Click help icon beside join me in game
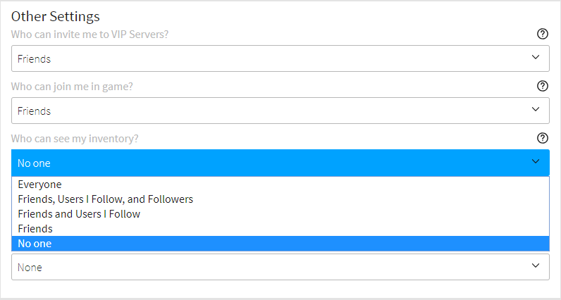561x300 pixels. 543,86
